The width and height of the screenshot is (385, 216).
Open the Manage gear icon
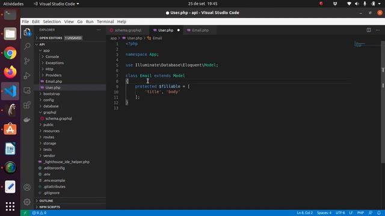(27, 202)
